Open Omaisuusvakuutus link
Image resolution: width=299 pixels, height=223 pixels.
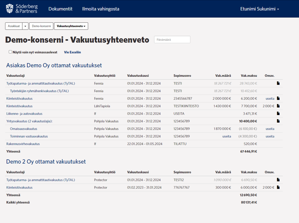pos(23,129)
